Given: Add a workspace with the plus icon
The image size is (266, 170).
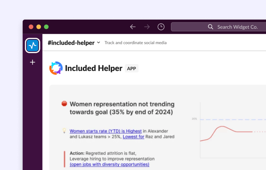Looking at the screenshot, I should click(x=33, y=62).
